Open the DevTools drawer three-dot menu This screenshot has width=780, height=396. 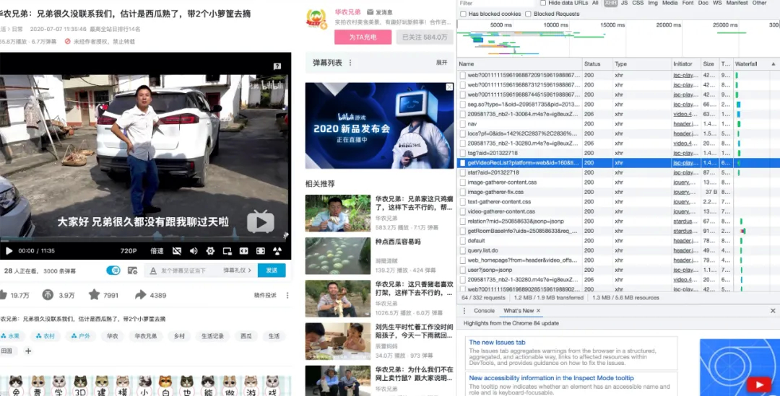coord(464,311)
